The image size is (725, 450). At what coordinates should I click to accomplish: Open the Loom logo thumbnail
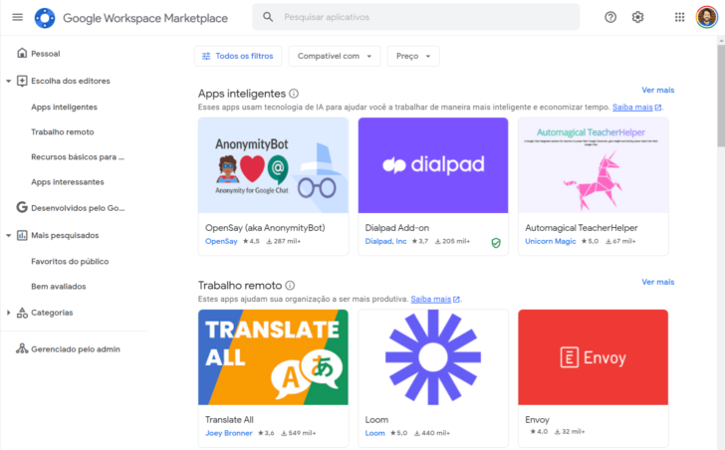(x=433, y=357)
